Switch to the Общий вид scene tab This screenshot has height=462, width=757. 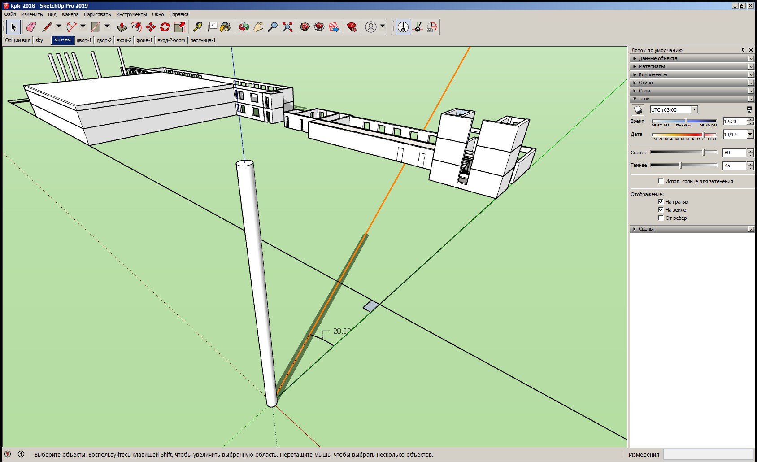pyautogui.click(x=17, y=40)
